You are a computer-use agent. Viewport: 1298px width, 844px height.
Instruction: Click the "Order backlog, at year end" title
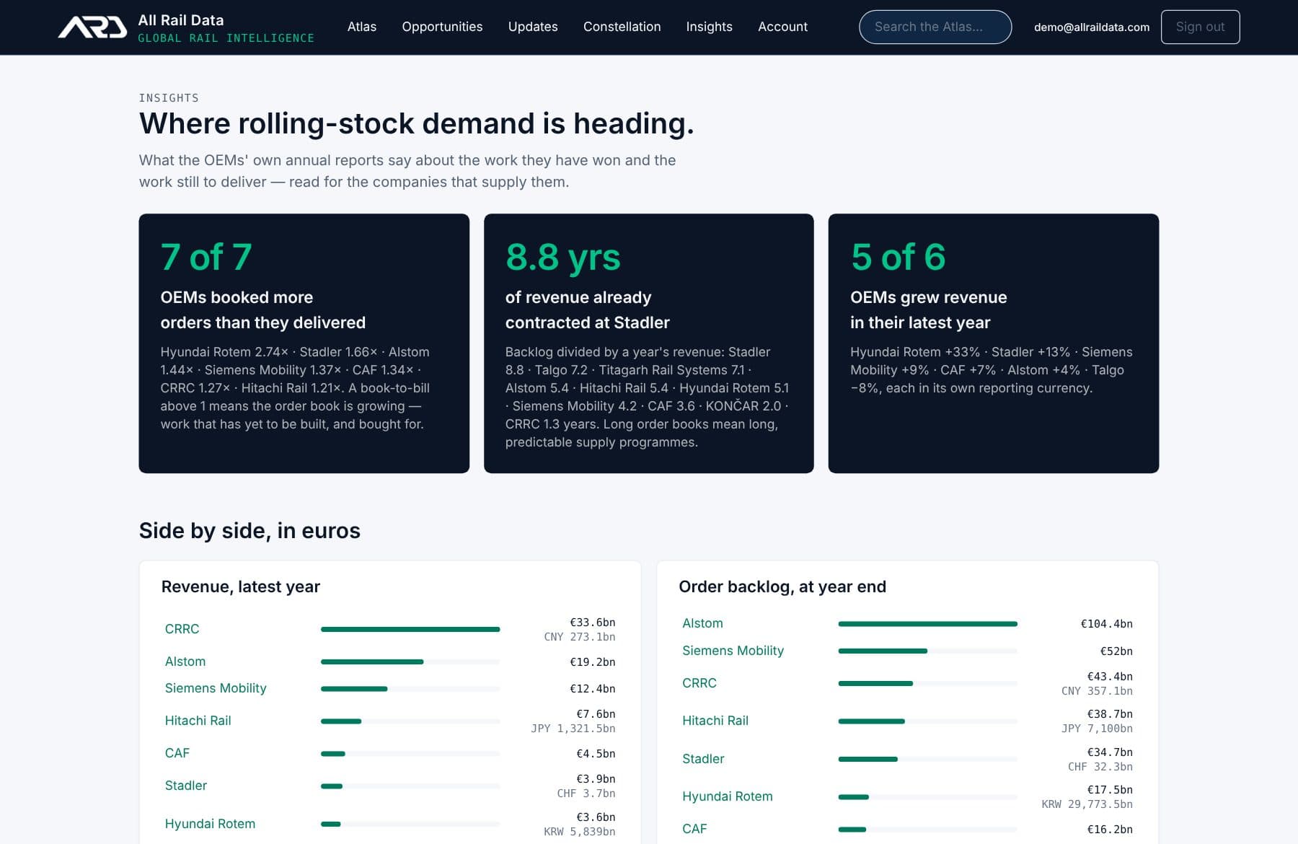(x=782, y=586)
